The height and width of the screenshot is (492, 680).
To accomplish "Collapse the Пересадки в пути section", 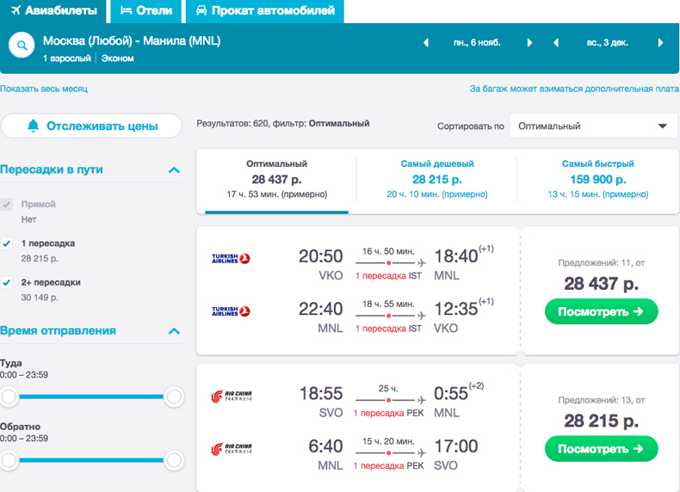I will [x=174, y=170].
